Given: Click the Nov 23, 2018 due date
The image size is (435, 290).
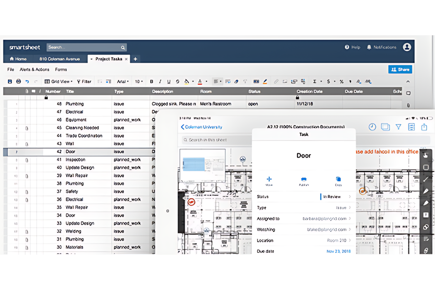Looking at the screenshot, I should [x=339, y=252].
